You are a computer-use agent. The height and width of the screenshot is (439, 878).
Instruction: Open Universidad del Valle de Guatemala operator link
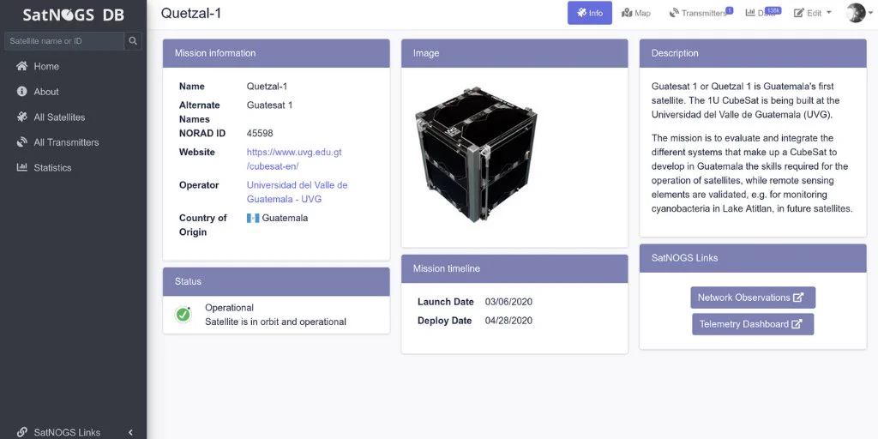[x=298, y=192]
